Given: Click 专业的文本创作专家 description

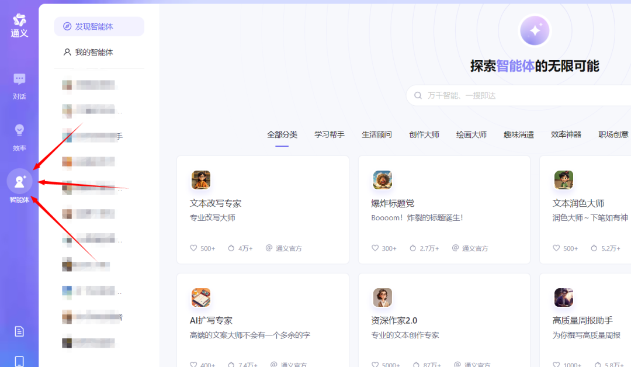Looking at the screenshot, I should click(x=405, y=335).
